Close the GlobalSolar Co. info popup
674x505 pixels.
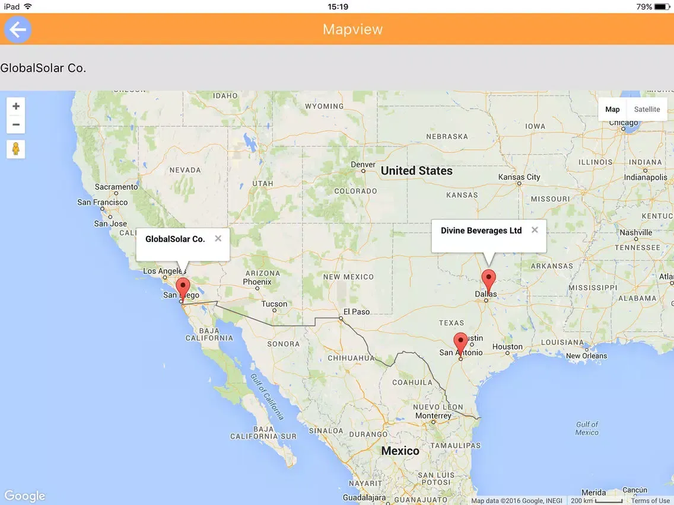[x=218, y=238]
